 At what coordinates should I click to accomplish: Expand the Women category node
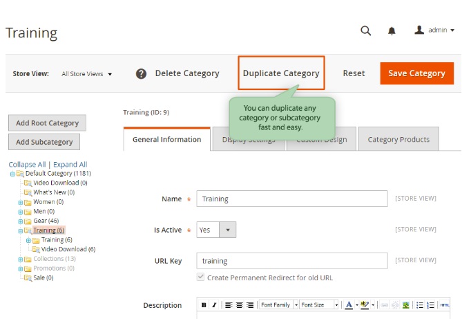[21, 202]
